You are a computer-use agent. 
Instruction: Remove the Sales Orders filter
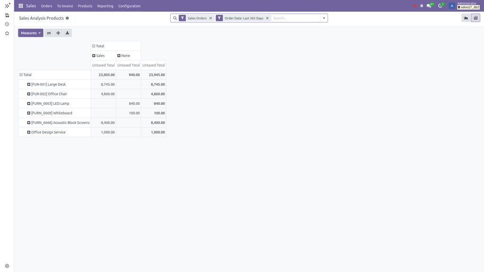click(x=211, y=18)
